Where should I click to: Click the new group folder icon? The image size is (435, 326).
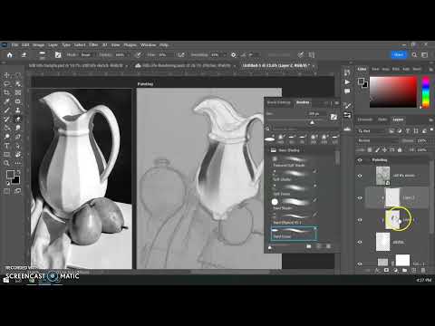[x=405, y=270]
